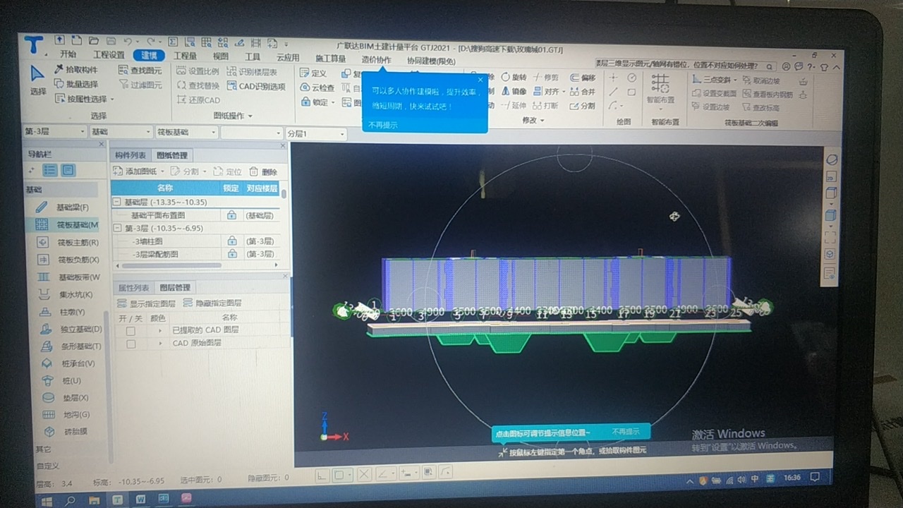Click 云检查 cloud check
Viewport: 903px width, 508px height.
[317, 87]
